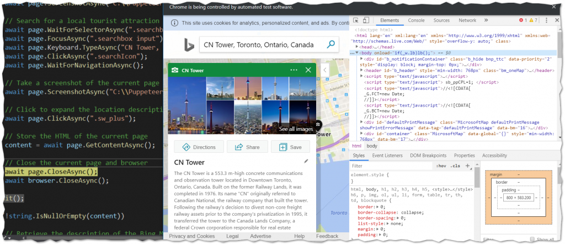The height and width of the screenshot is (245, 565).
Task: Open the Help footer link
Action: (299, 236)
